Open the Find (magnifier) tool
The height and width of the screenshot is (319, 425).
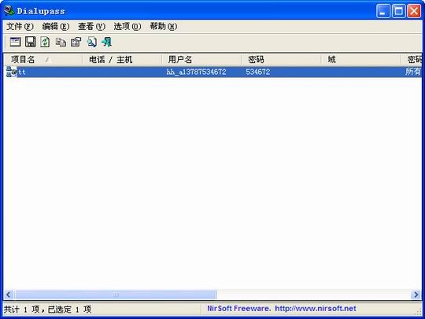[x=91, y=42]
